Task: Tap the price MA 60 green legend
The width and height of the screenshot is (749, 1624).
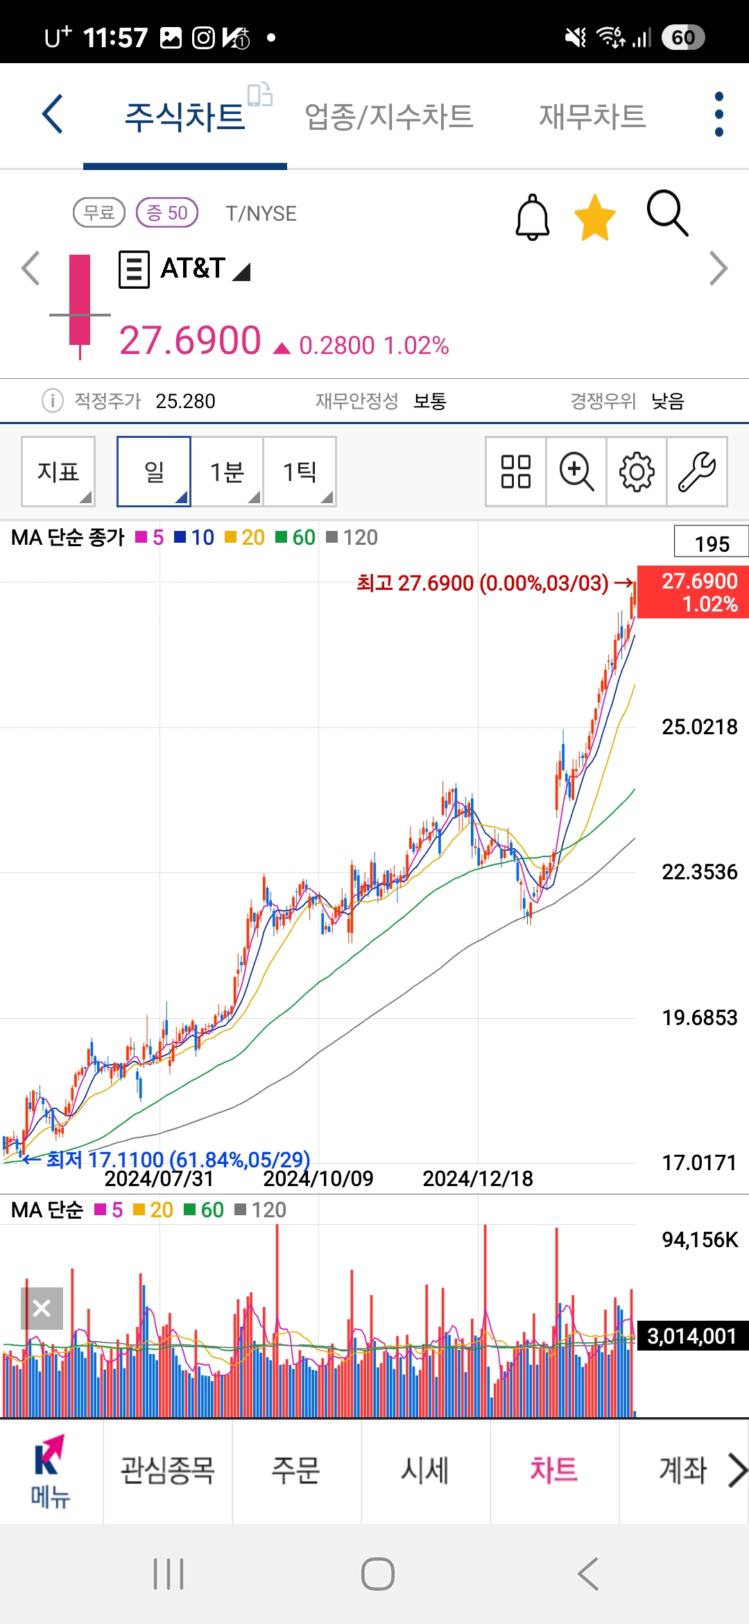Action: (x=295, y=537)
